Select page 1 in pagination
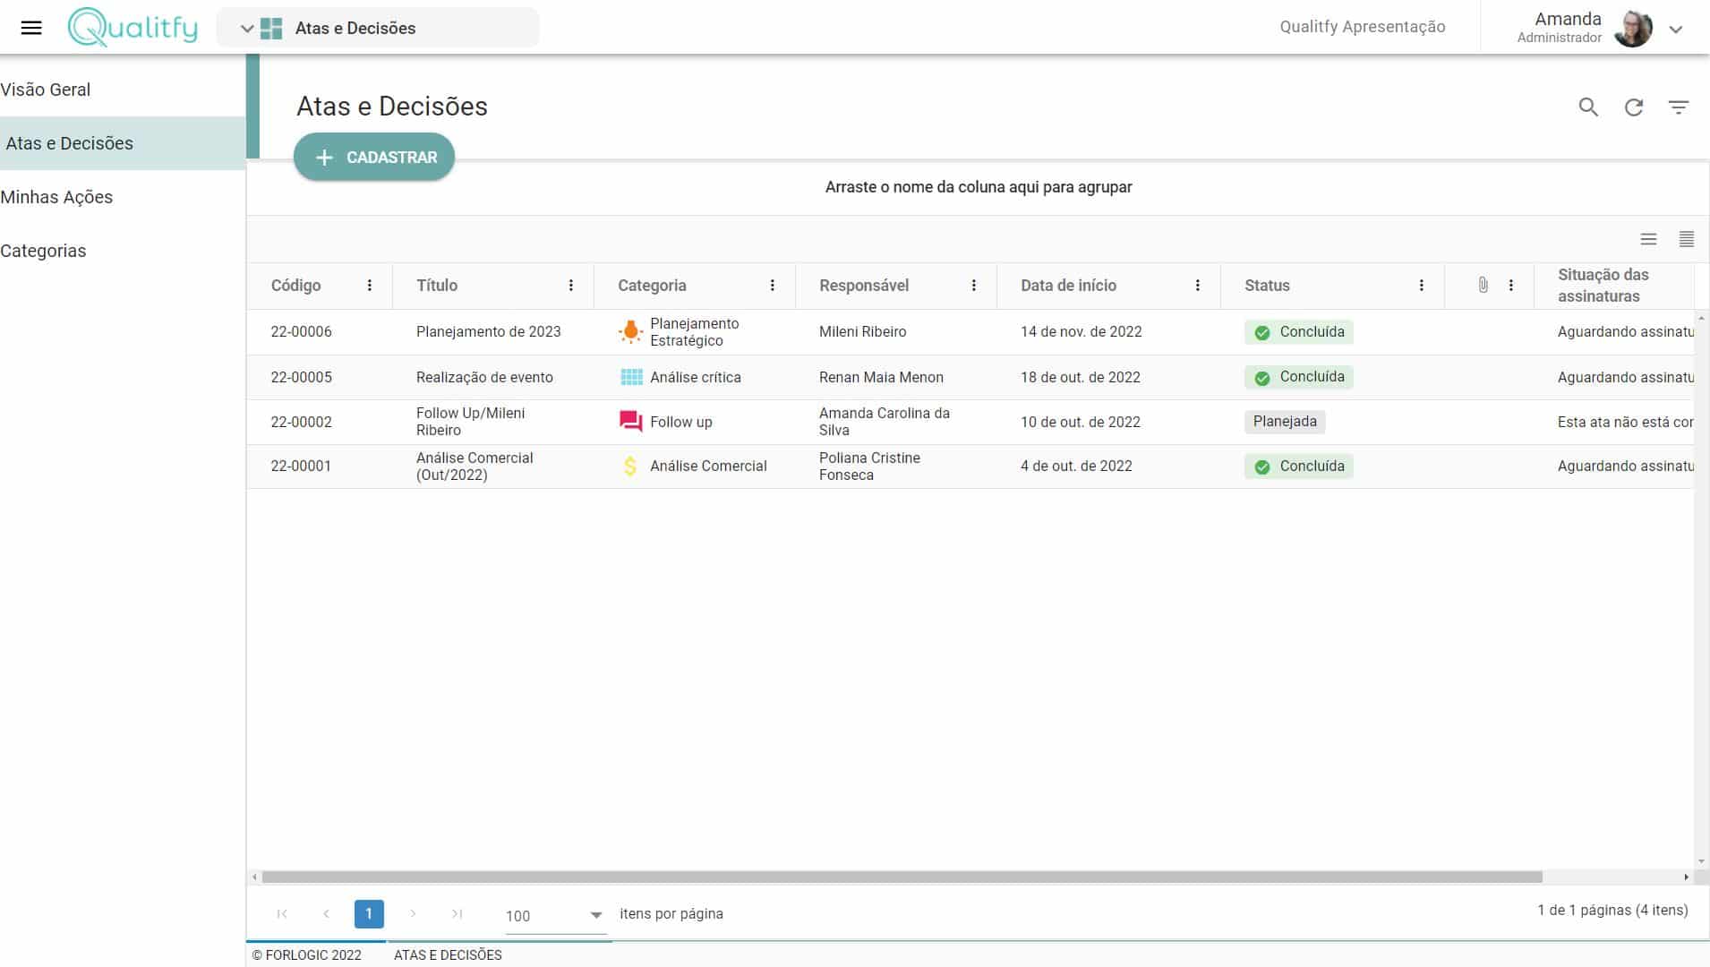 click(x=369, y=913)
